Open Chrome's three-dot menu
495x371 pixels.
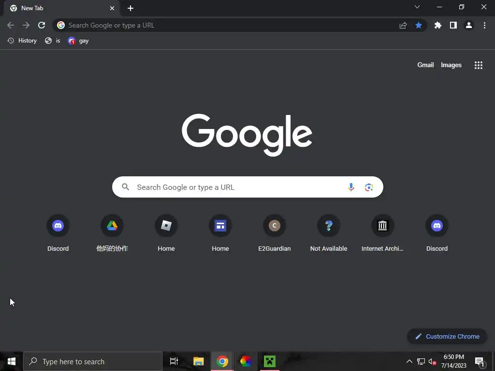(484, 25)
